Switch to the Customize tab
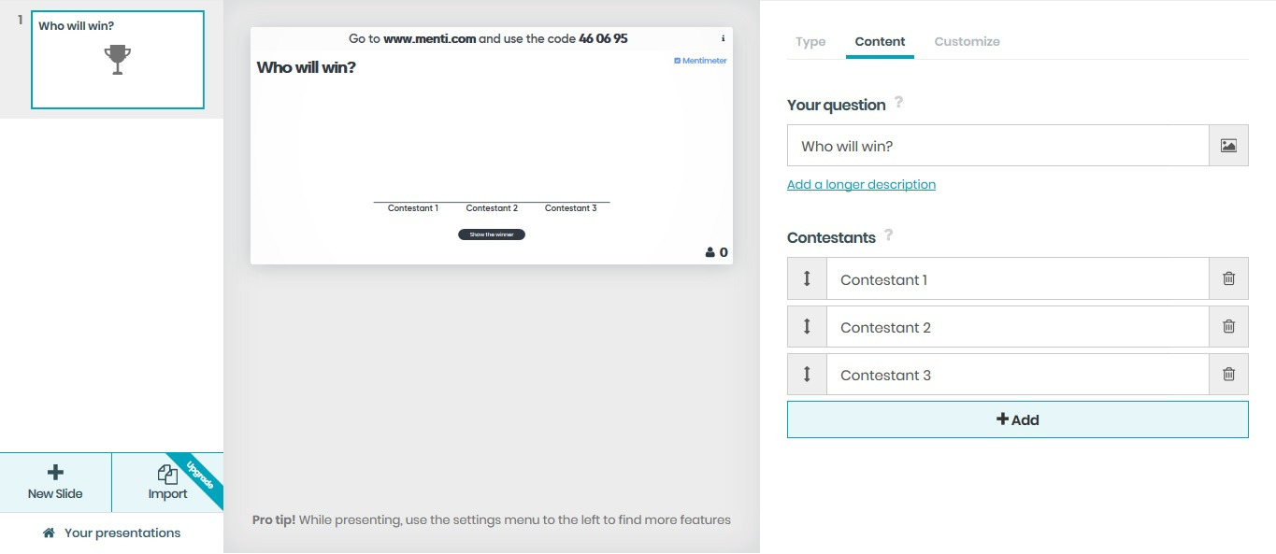The width and height of the screenshot is (1276, 554). [x=967, y=41]
